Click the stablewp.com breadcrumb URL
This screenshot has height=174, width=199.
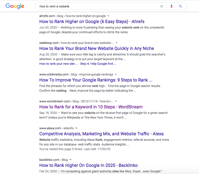click(76, 43)
